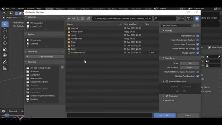Expand the Armature section
222x125 pixels.
[x=163, y=100]
